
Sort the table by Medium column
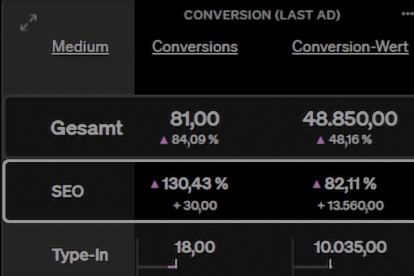80,47
